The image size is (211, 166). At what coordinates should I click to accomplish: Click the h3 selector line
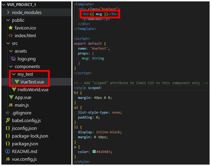point(78,93)
